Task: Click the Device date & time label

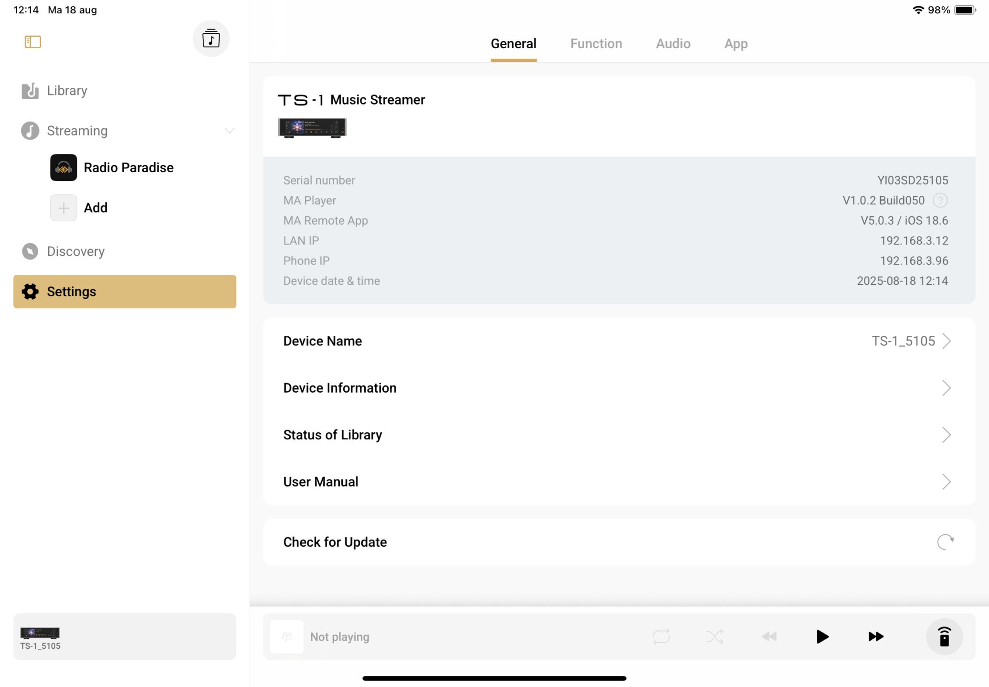Action: pyautogui.click(x=332, y=281)
